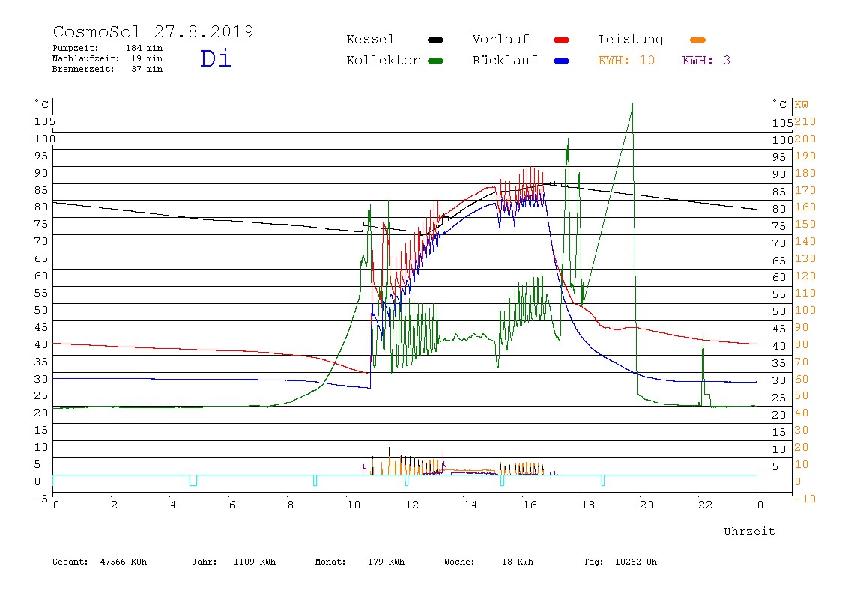Click the green Kollektor legend swatch
This screenshot has width=860, height=608.
pyautogui.click(x=435, y=61)
